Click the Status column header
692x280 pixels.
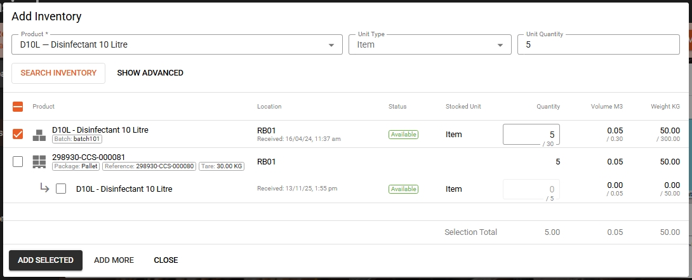397,107
